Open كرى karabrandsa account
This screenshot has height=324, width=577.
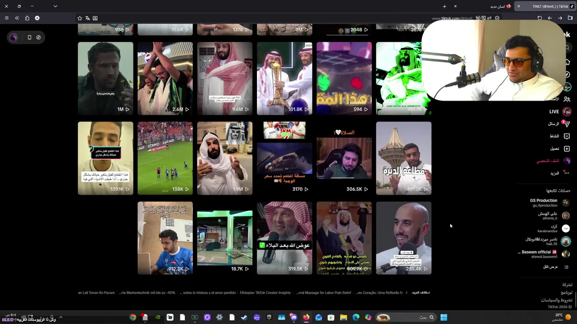coord(554,229)
